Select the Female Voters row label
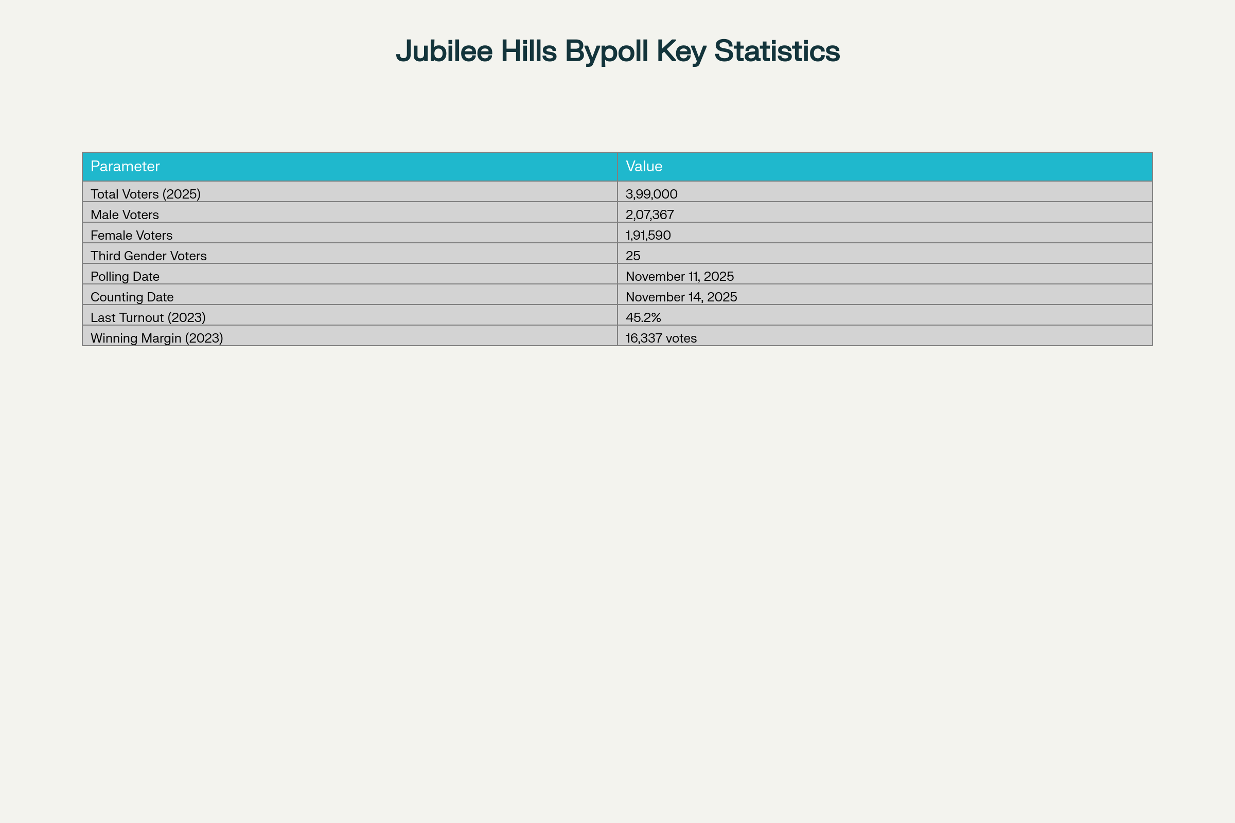1235x823 pixels. coord(131,235)
